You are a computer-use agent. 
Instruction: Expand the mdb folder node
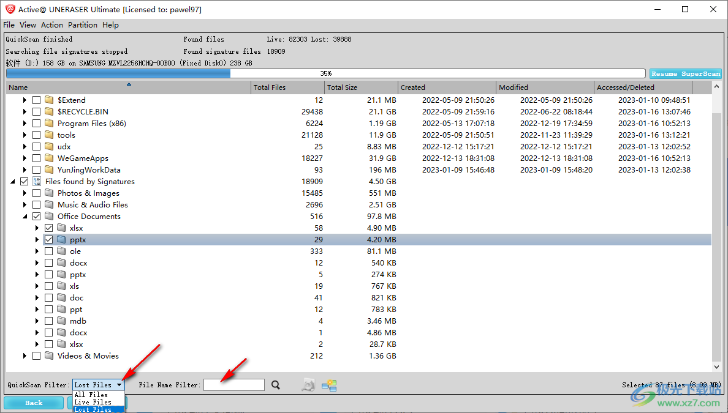pos(37,321)
